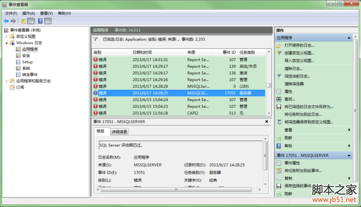Sort by 来源 column header

click(199, 52)
